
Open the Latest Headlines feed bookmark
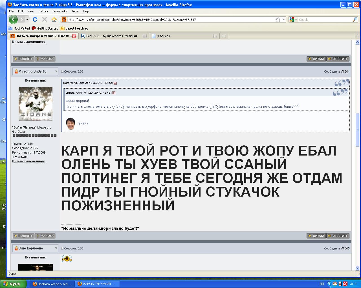point(74,28)
